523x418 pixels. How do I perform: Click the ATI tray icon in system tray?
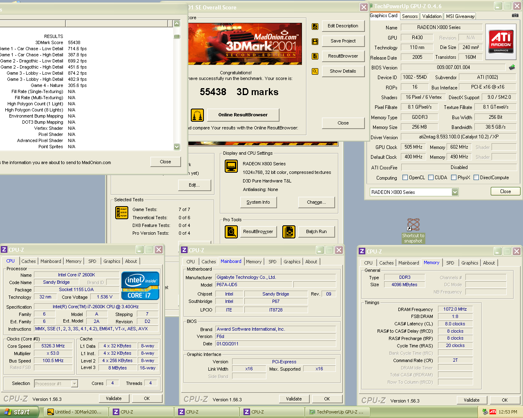pyautogui.click(x=493, y=412)
